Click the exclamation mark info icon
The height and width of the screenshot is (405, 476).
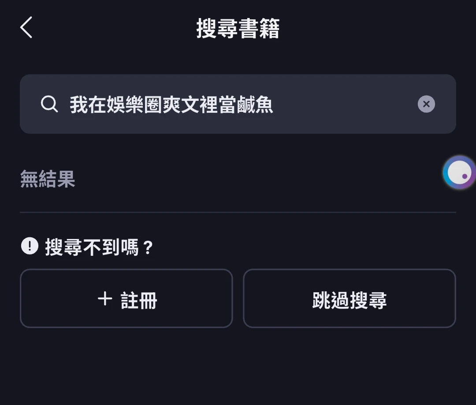pos(30,246)
